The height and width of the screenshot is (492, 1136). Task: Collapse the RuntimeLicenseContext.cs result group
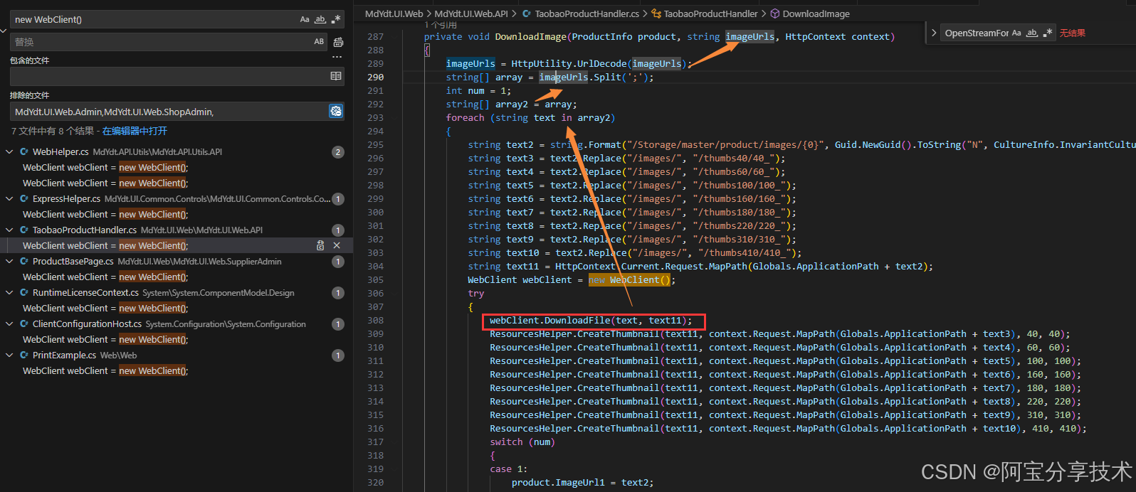[x=9, y=292]
